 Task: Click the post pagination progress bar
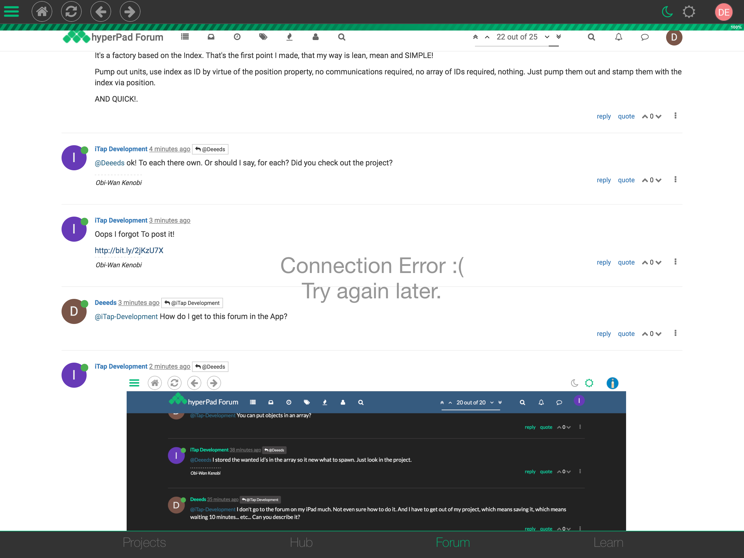(517, 46)
